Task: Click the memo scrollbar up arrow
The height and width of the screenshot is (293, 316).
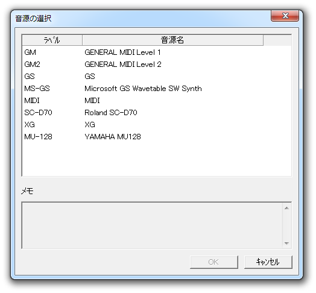Action: (x=286, y=208)
